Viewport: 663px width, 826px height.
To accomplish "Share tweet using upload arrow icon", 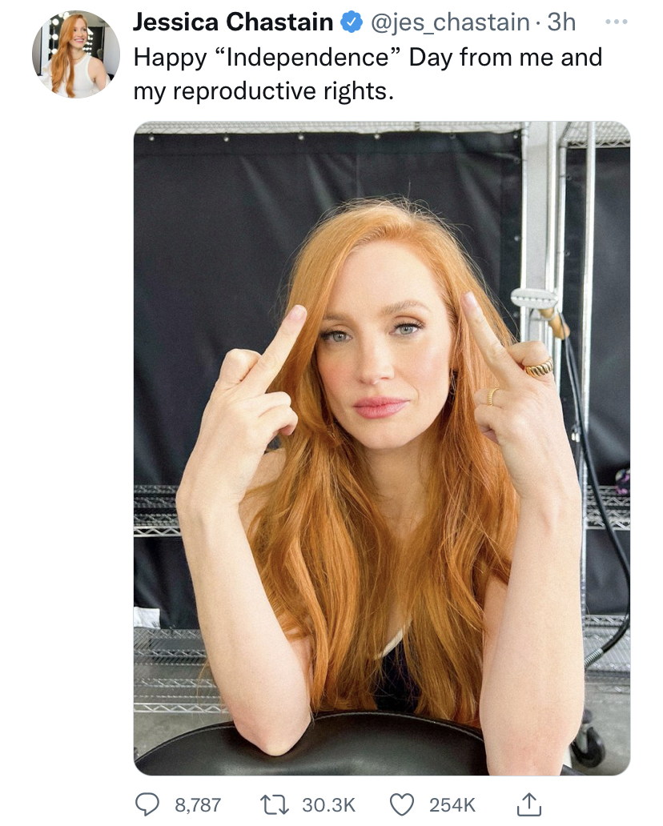I will (528, 804).
